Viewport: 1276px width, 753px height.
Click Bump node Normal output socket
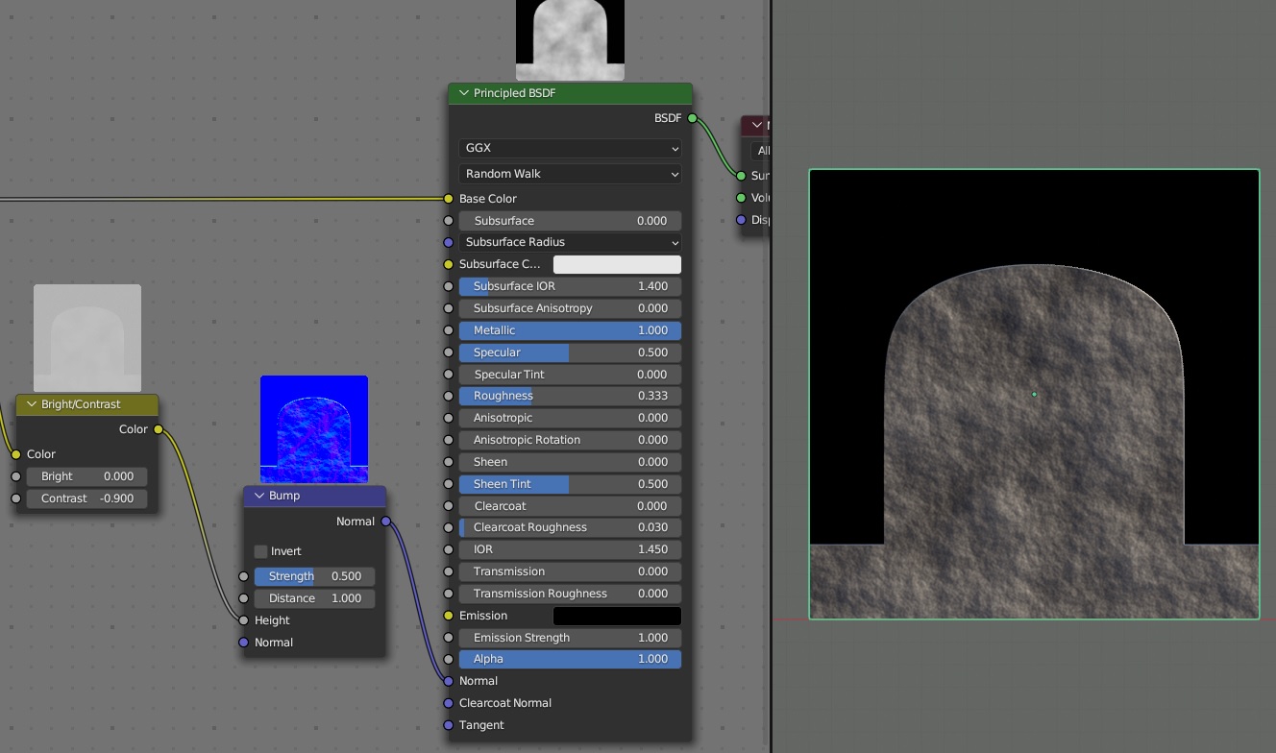[386, 522]
